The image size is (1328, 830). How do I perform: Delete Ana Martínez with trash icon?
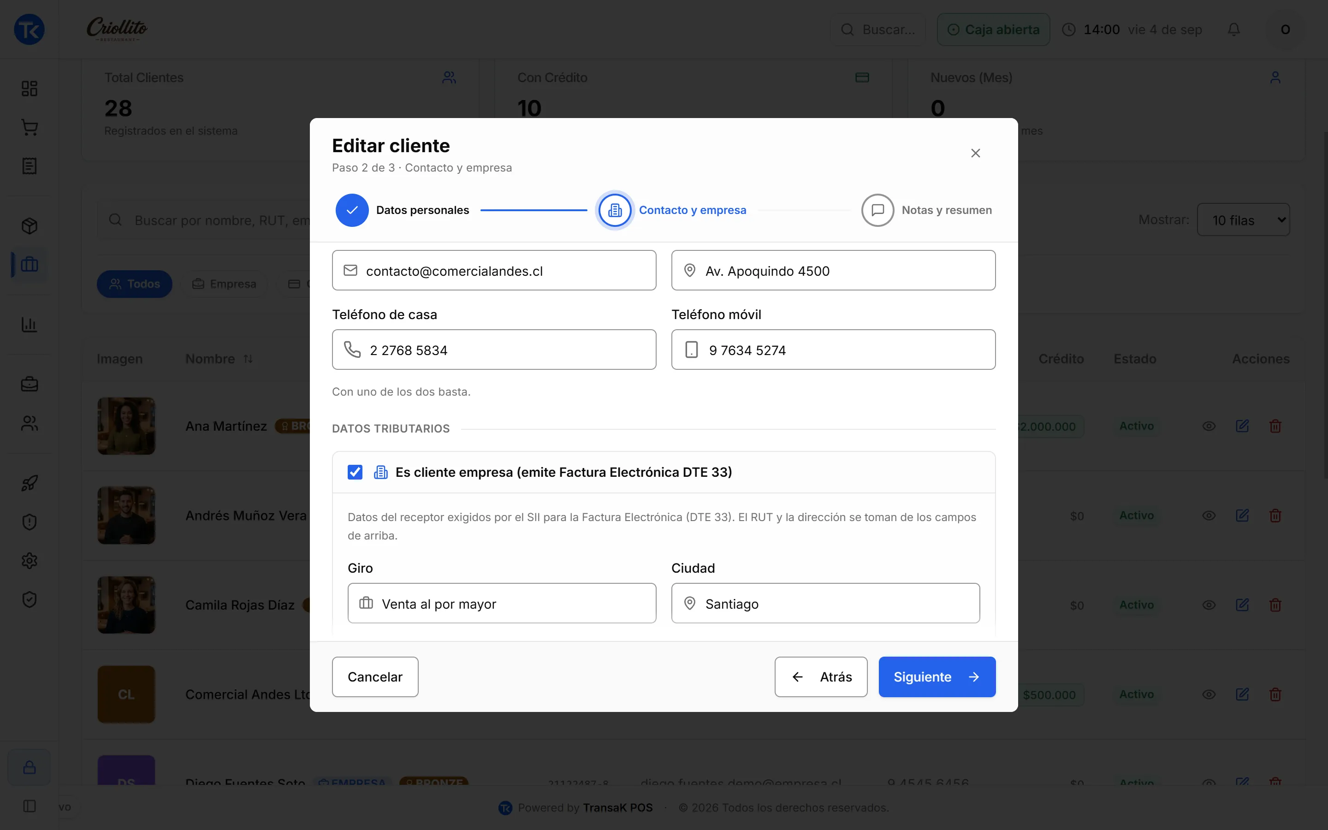(1275, 426)
